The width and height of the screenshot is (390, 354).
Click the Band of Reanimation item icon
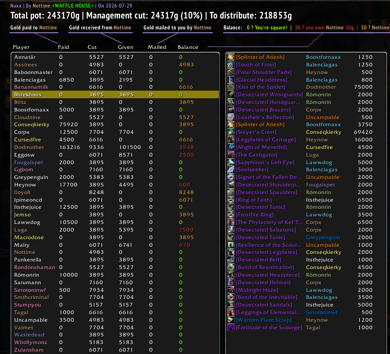(231, 267)
